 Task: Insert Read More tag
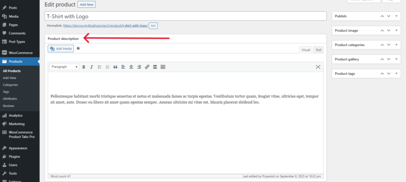pyautogui.click(x=155, y=67)
